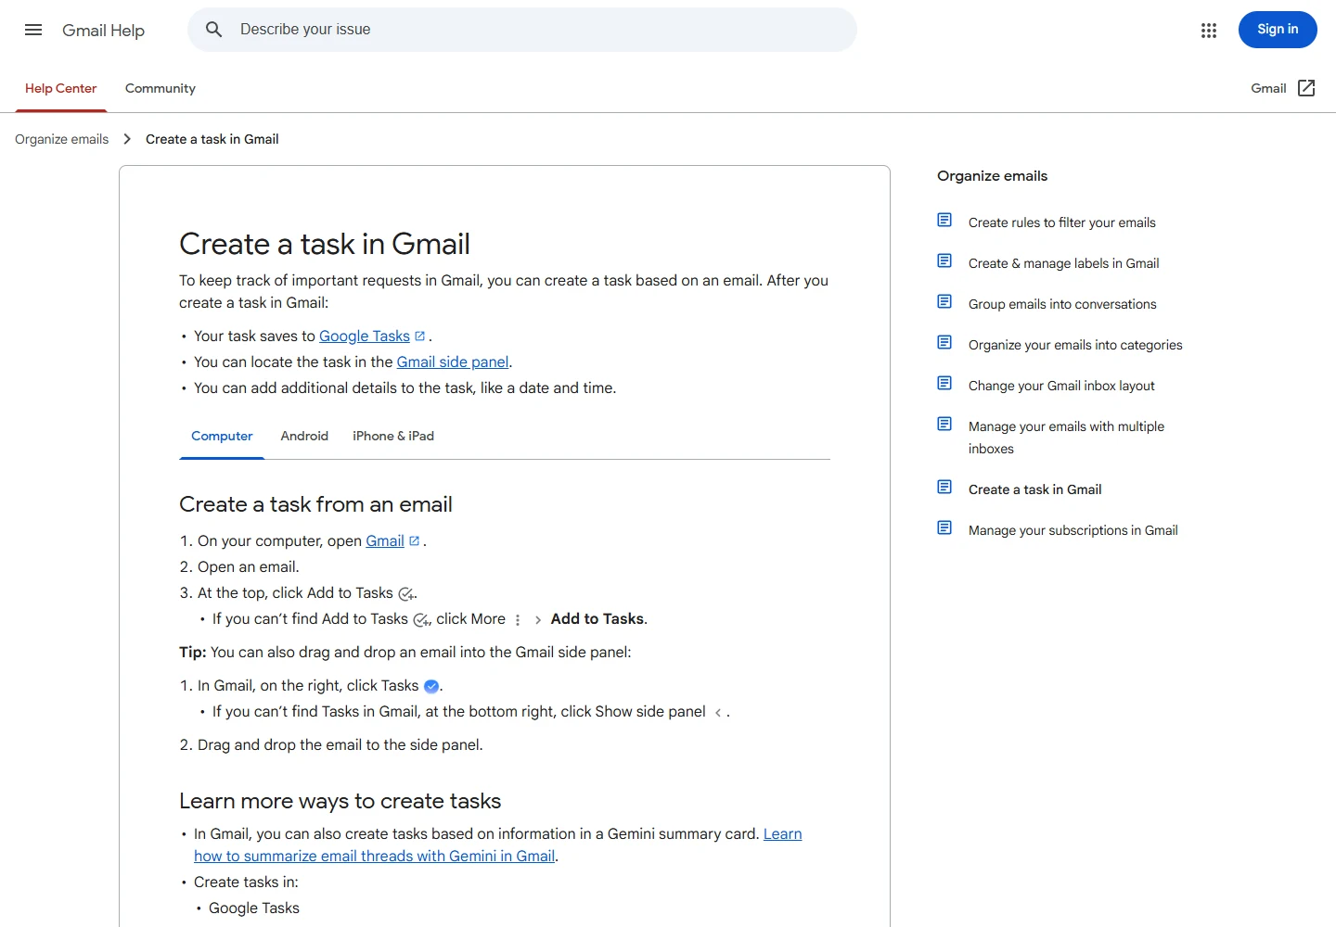Select the Help Center tab

[x=61, y=89]
